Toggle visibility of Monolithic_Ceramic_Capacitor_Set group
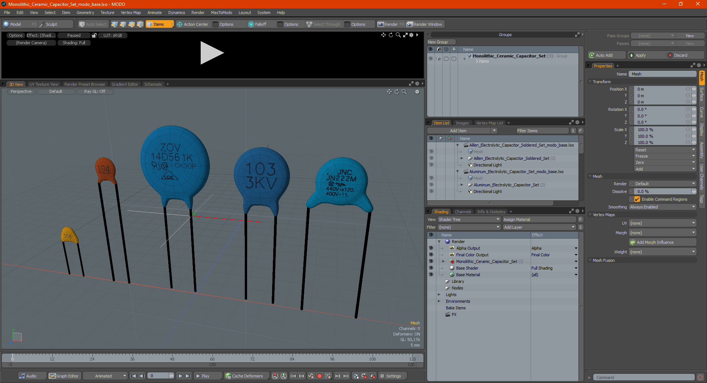This screenshot has height=383, width=707. [430, 59]
